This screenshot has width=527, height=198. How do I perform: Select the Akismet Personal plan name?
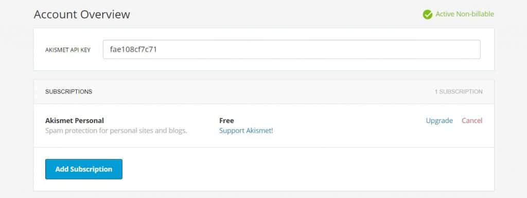click(75, 121)
